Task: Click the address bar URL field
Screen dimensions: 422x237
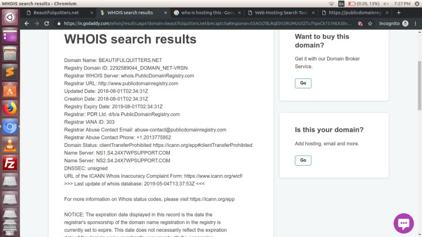Action: [207, 23]
